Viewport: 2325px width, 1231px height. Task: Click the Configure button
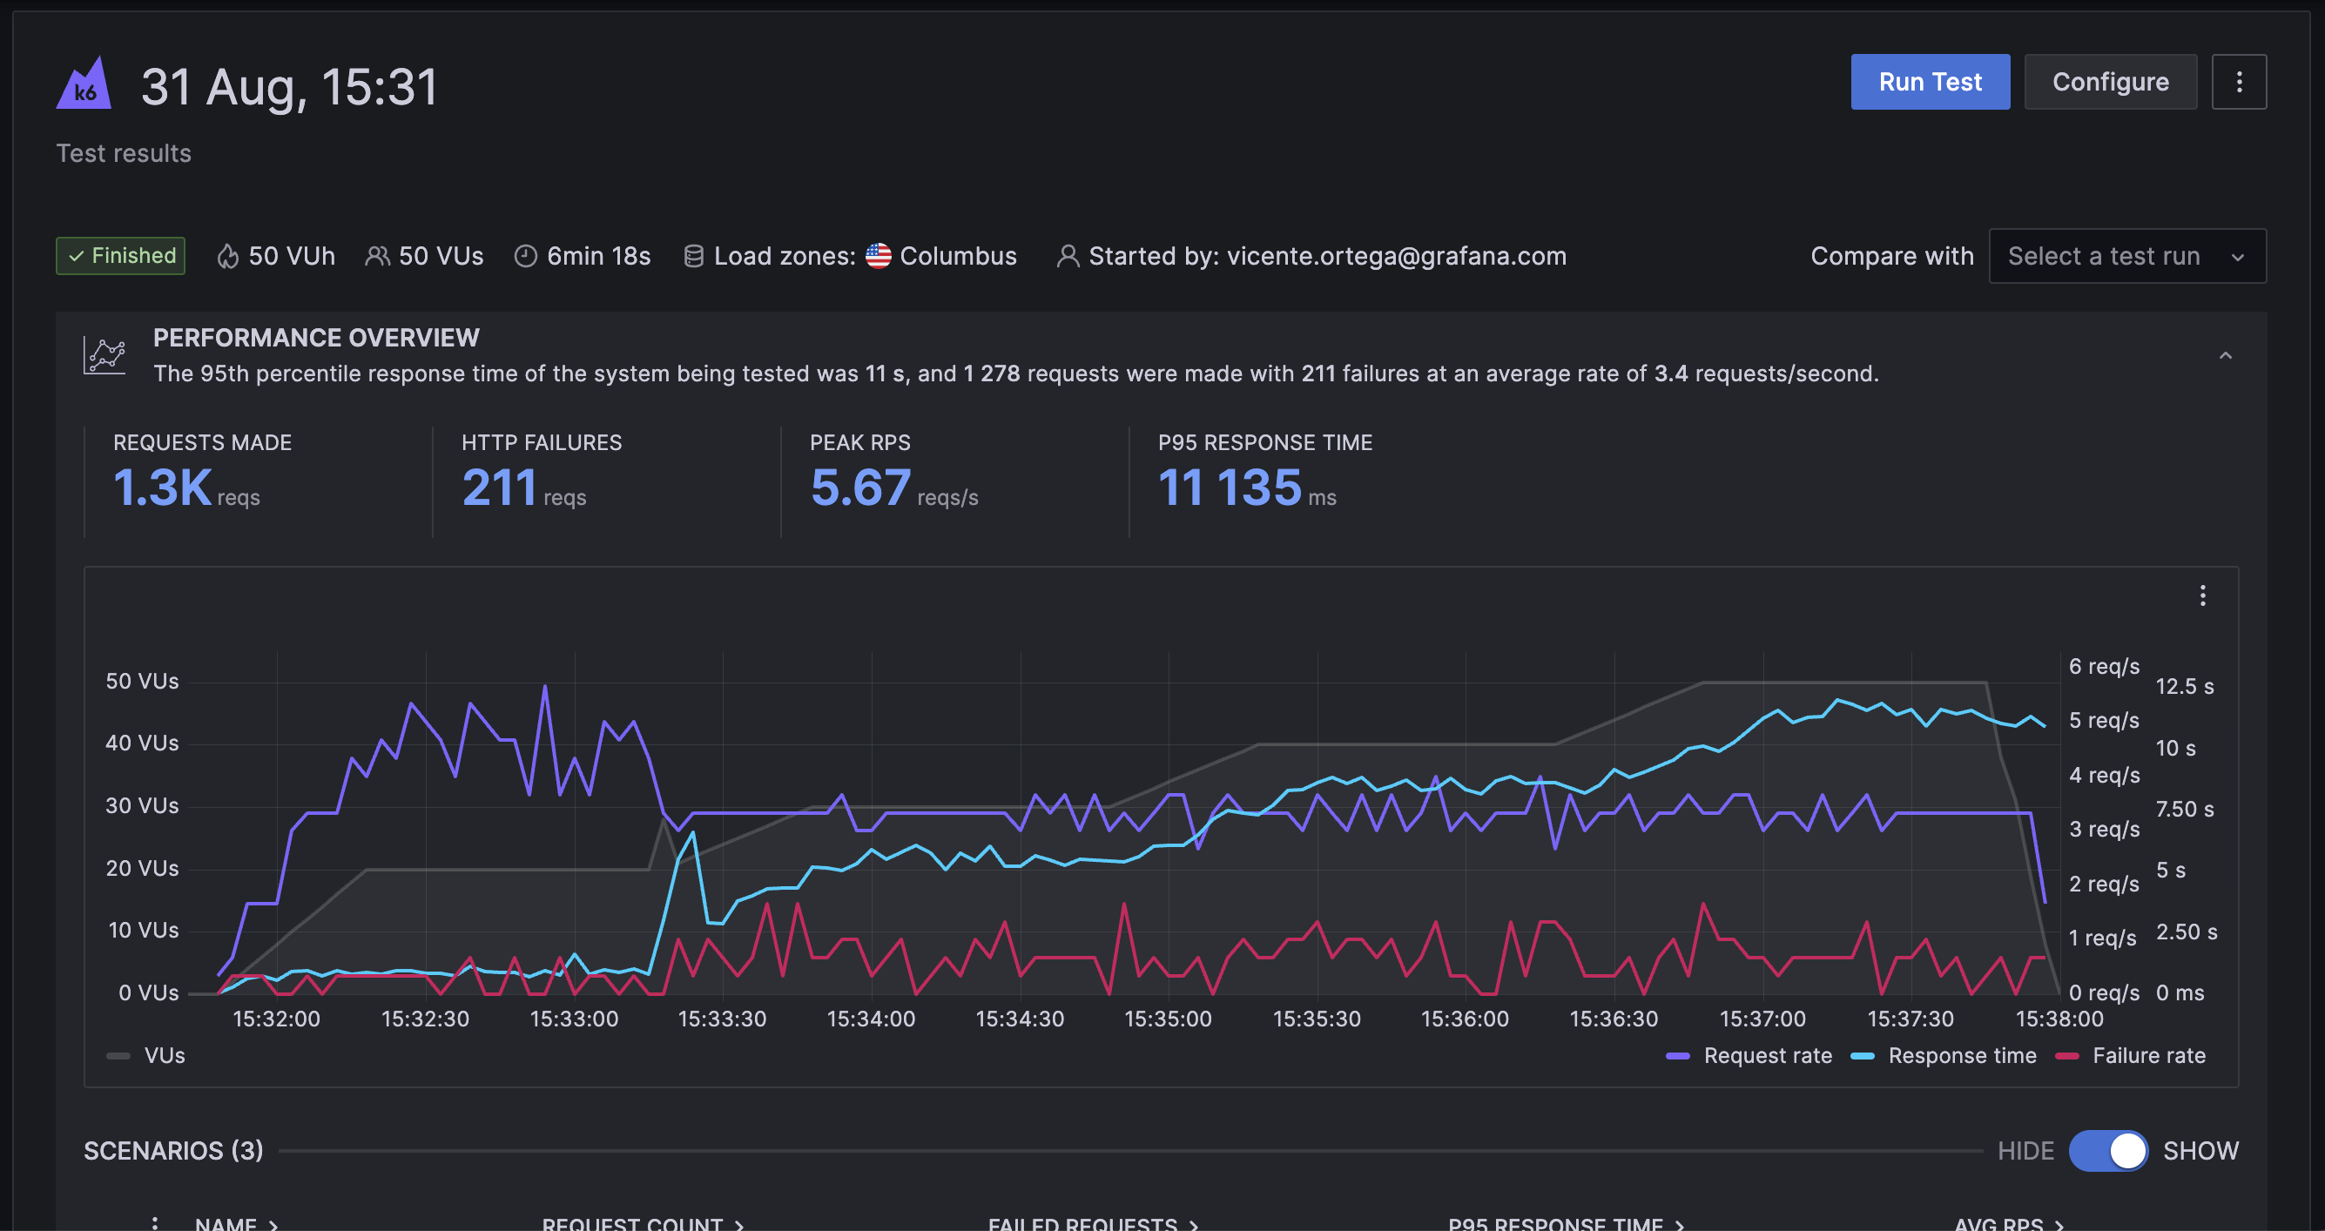2109,82
